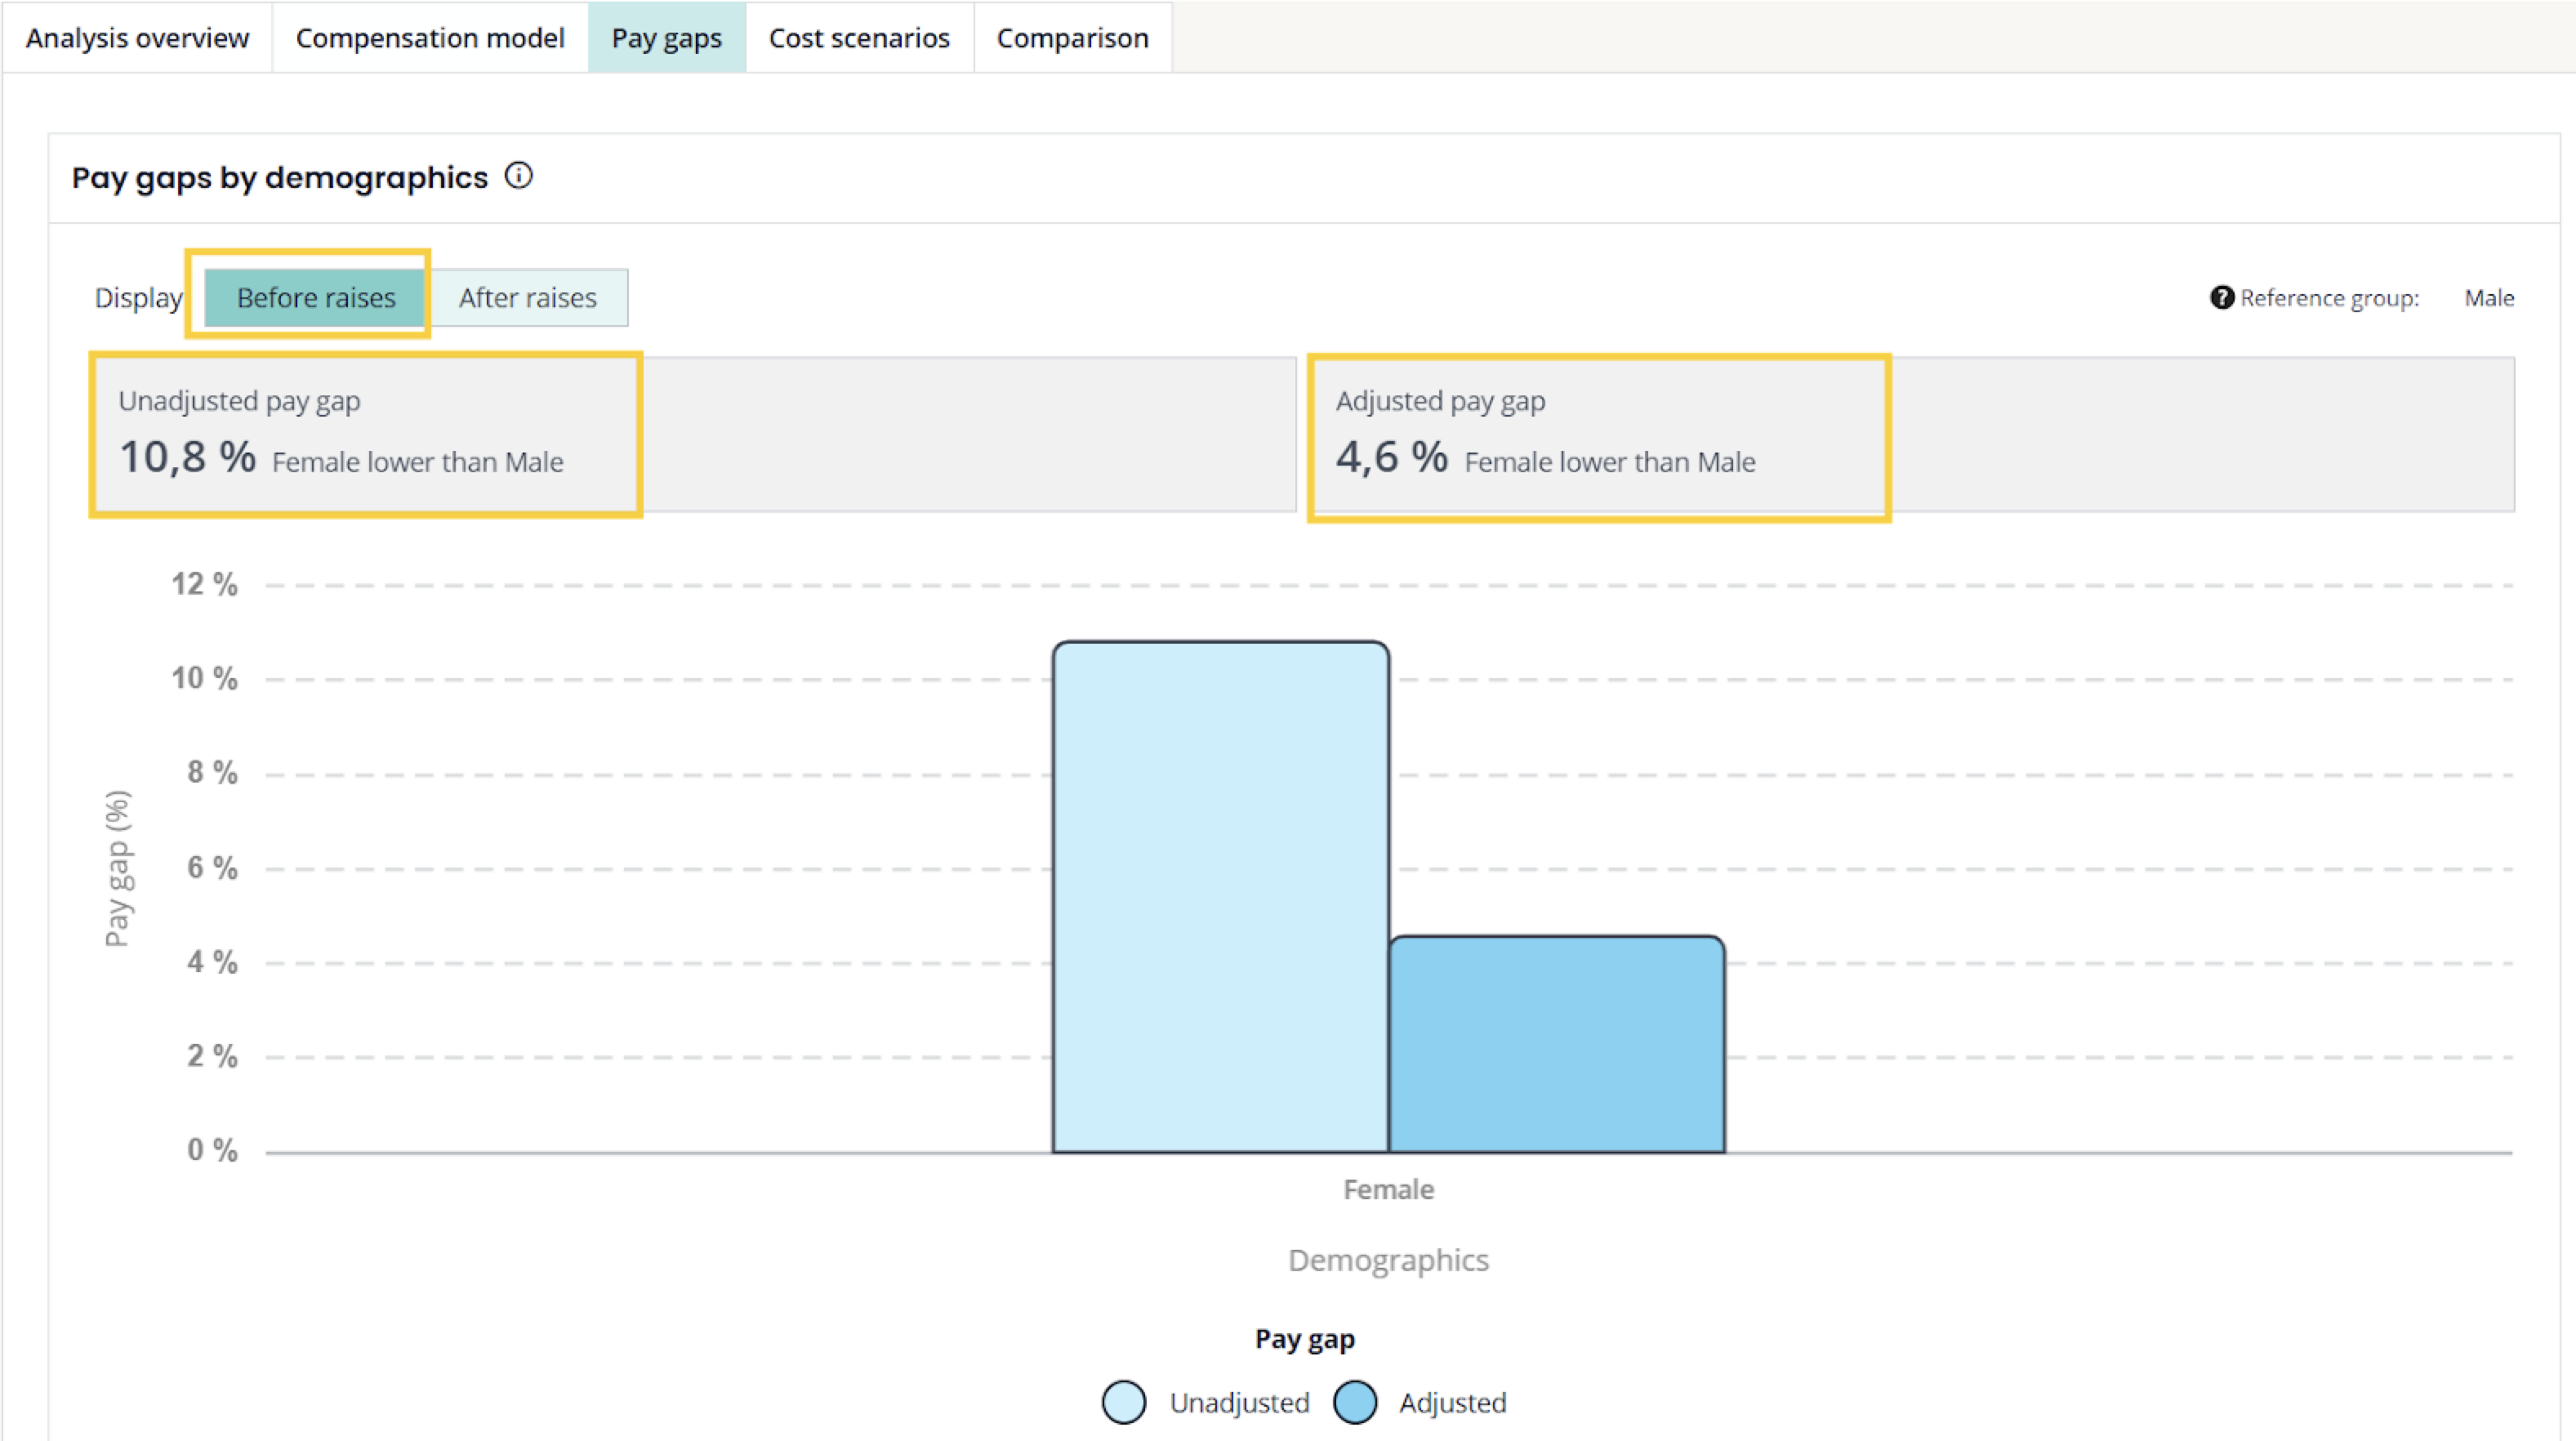Select the Before raises display option
This screenshot has height=1441, width=2576.
(315, 298)
